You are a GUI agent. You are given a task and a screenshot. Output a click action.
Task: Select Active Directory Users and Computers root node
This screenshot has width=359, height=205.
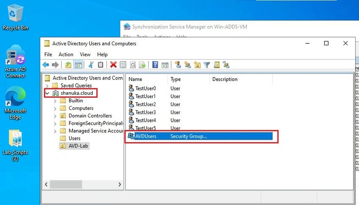tap(87, 78)
